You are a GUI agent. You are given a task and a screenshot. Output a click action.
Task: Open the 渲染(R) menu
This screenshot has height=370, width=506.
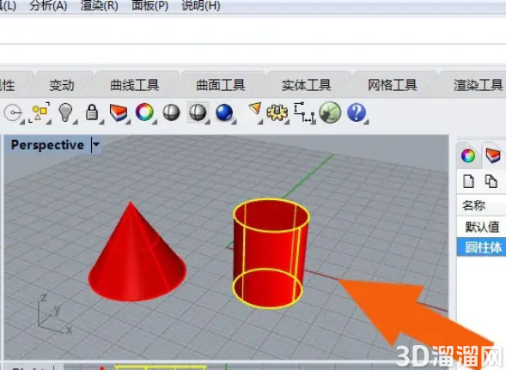pos(99,5)
